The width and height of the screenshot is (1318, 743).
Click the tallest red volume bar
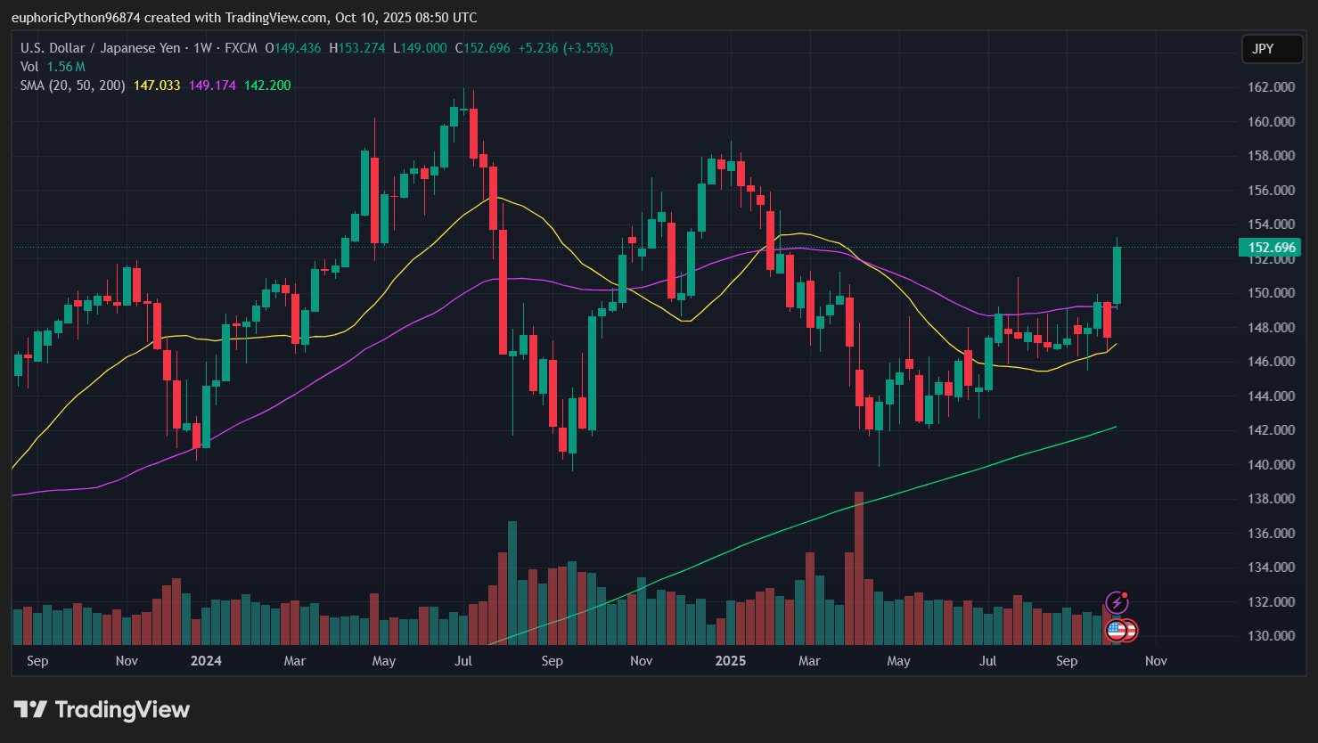(859, 568)
